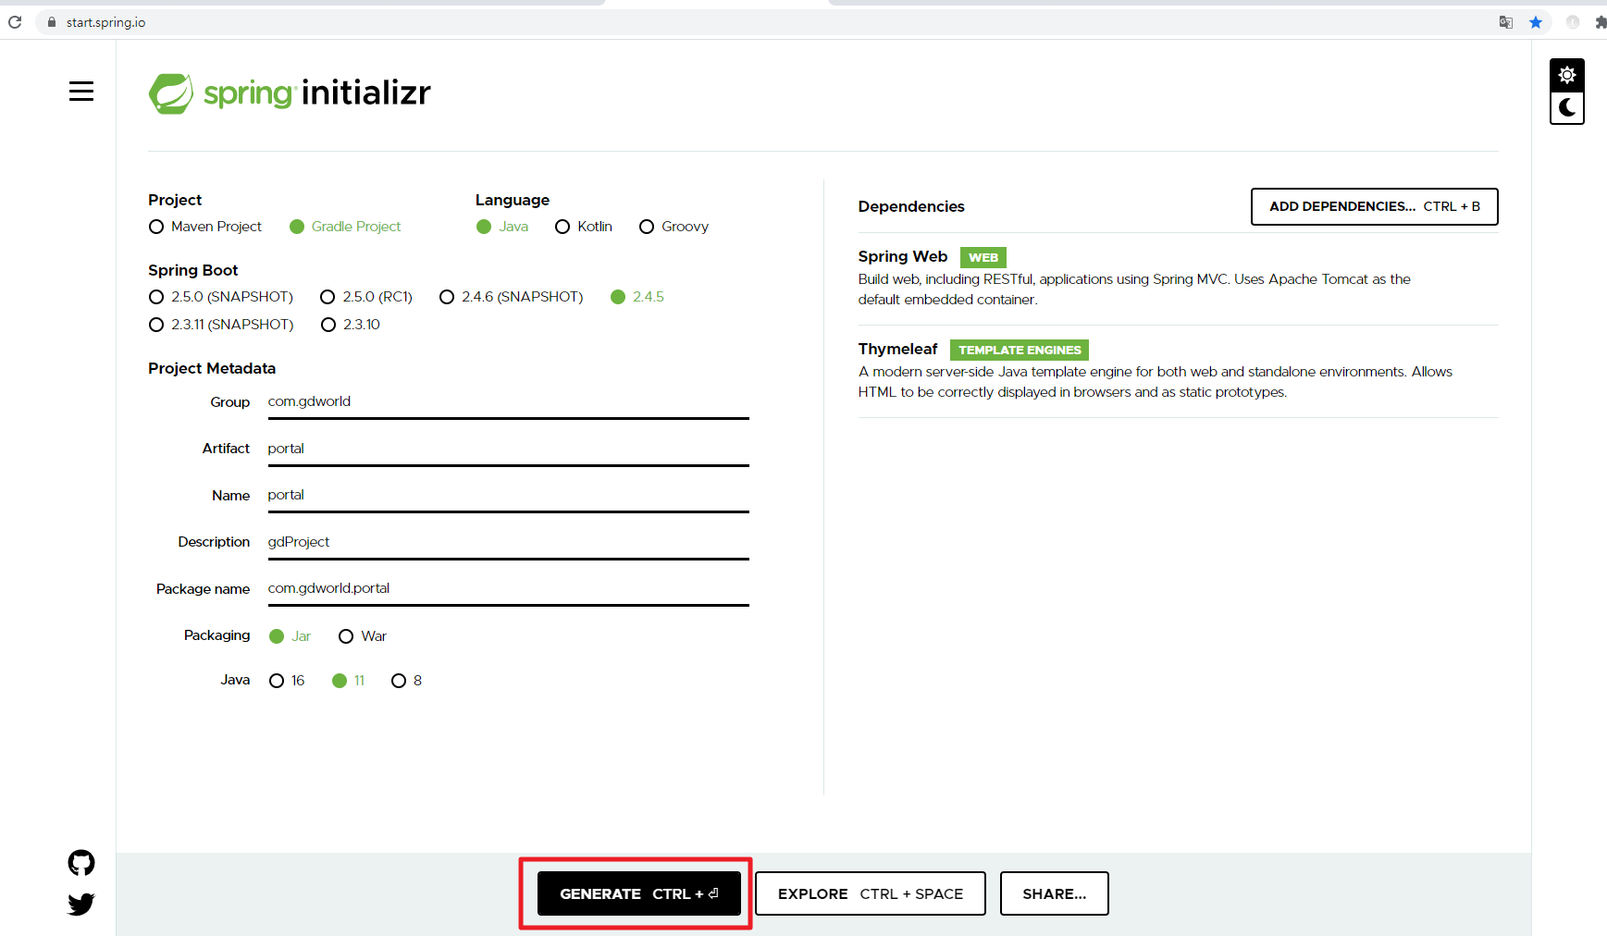Viewport: 1607px width, 936px height.
Task: Click the browser reload icon
Action: click(15, 22)
